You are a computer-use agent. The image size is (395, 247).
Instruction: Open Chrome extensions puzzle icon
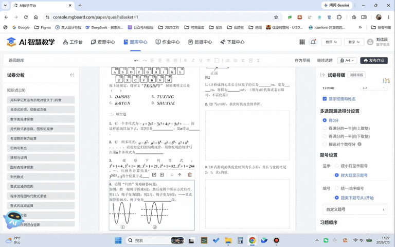339,17
